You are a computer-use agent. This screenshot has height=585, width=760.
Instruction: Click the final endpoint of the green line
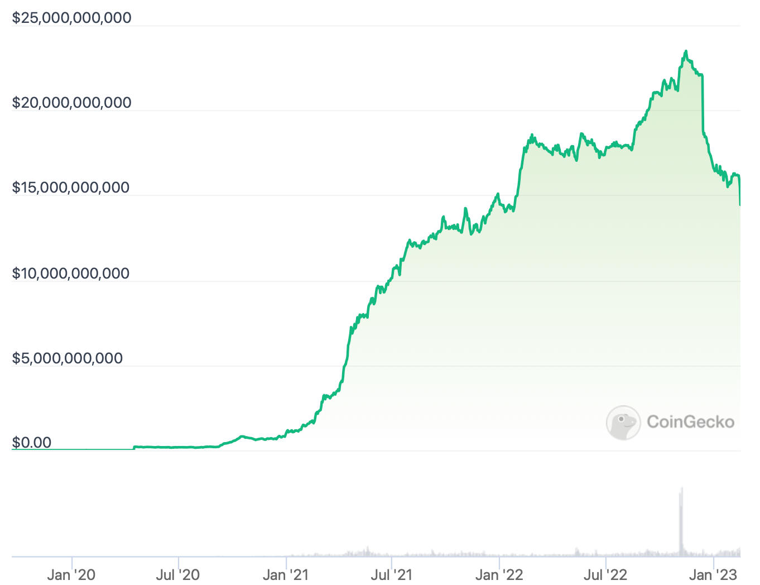740,205
